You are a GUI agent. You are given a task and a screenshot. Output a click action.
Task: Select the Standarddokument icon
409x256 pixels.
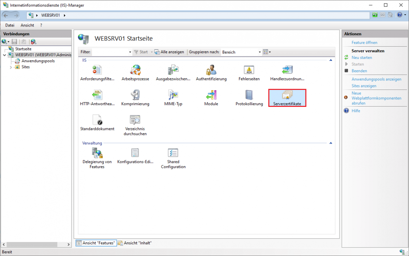click(x=97, y=120)
